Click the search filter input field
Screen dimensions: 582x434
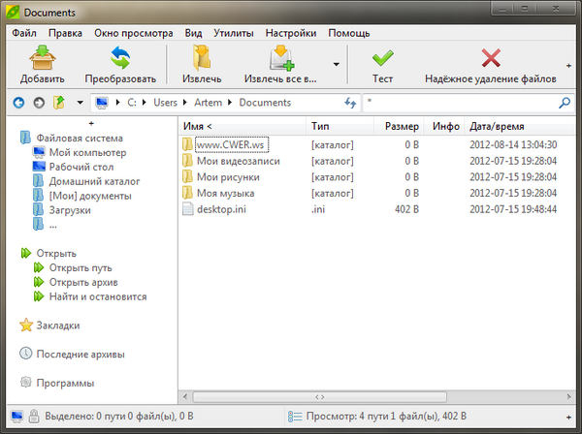coord(459,102)
